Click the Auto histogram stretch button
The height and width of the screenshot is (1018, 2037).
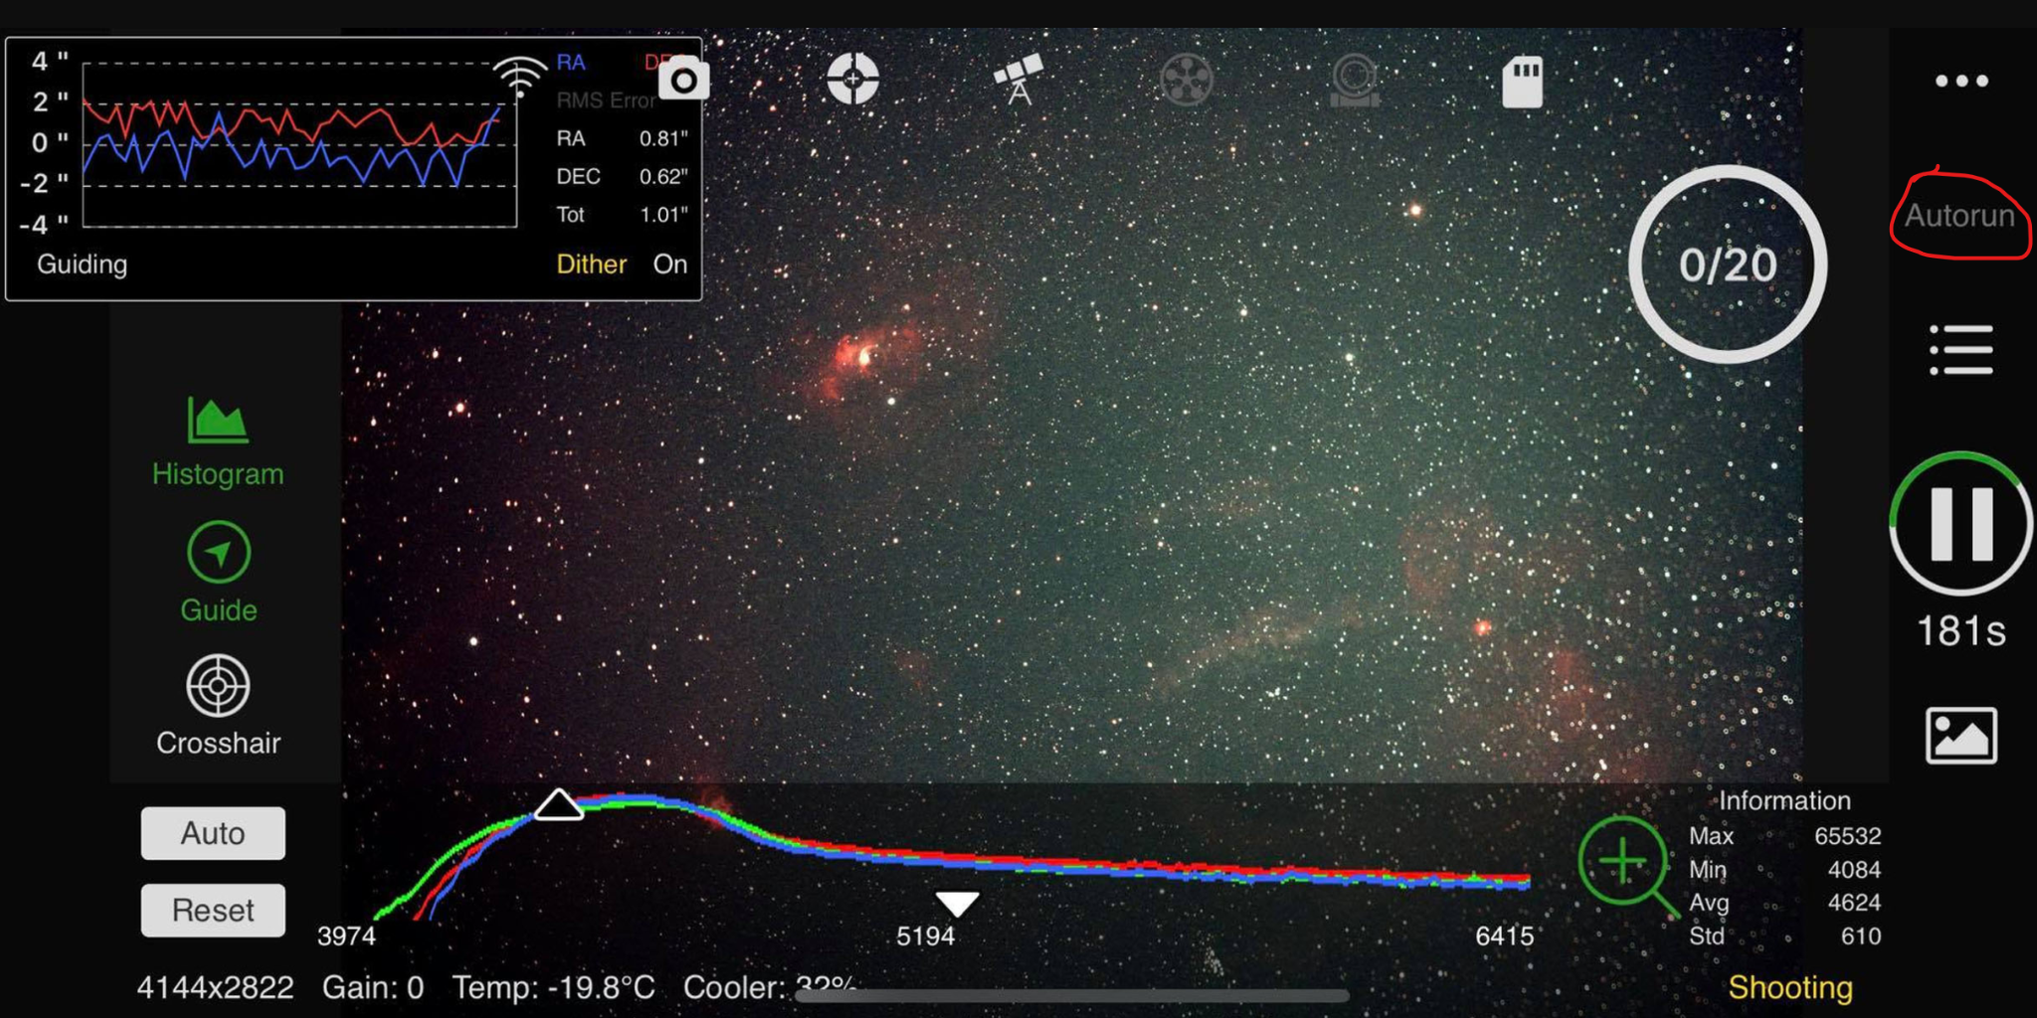click(x=213, y=833)
